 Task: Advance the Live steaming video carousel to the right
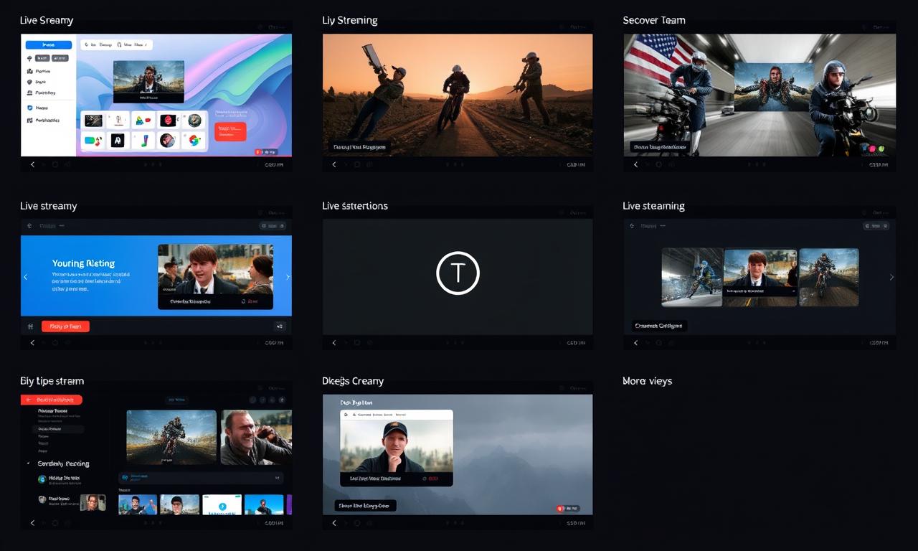pyautogui.click(x=891, y=277)
